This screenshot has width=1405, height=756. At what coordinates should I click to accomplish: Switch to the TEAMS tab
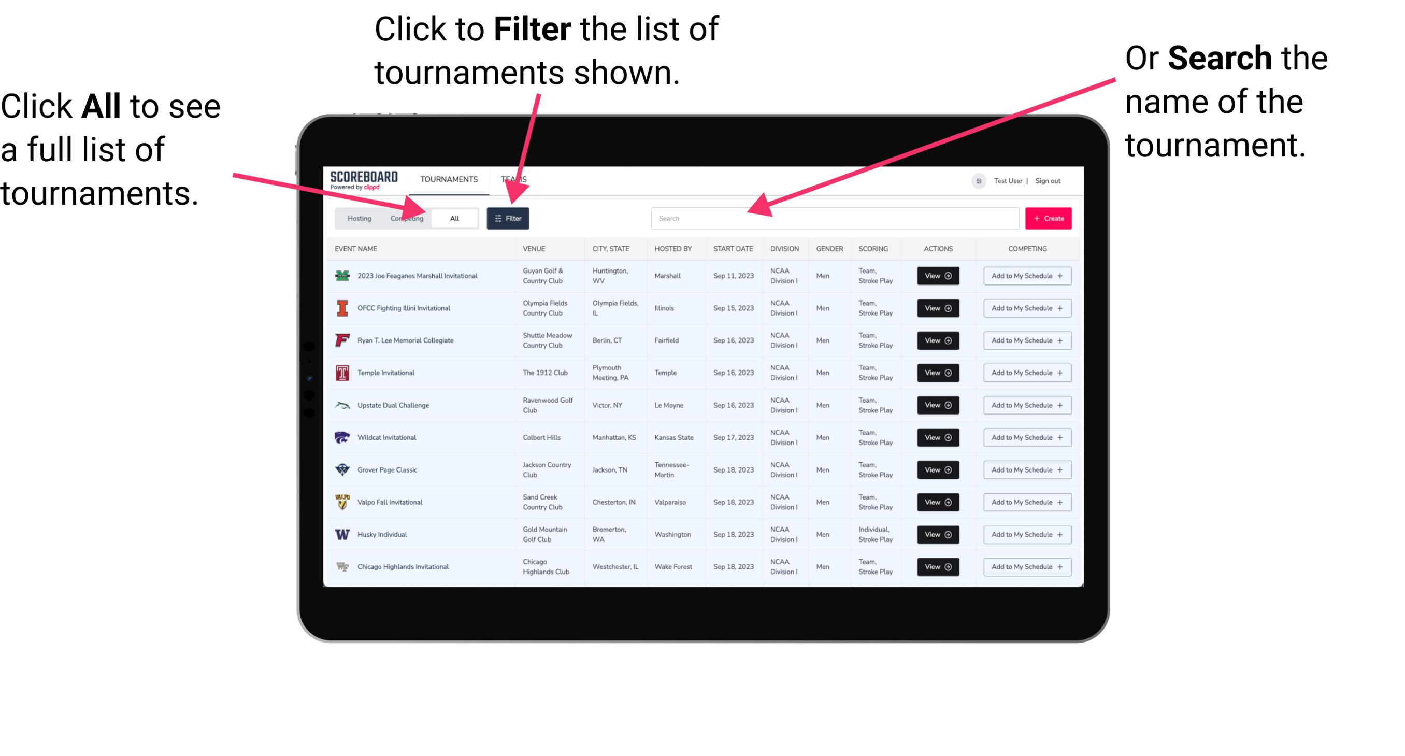pyautogui.click(x=517, y=179)
